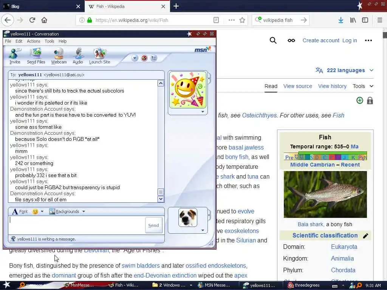Open the Backgrounds dropdown in MSN
387x290 pixels.
pyautogui.click(x=67, y=211)
